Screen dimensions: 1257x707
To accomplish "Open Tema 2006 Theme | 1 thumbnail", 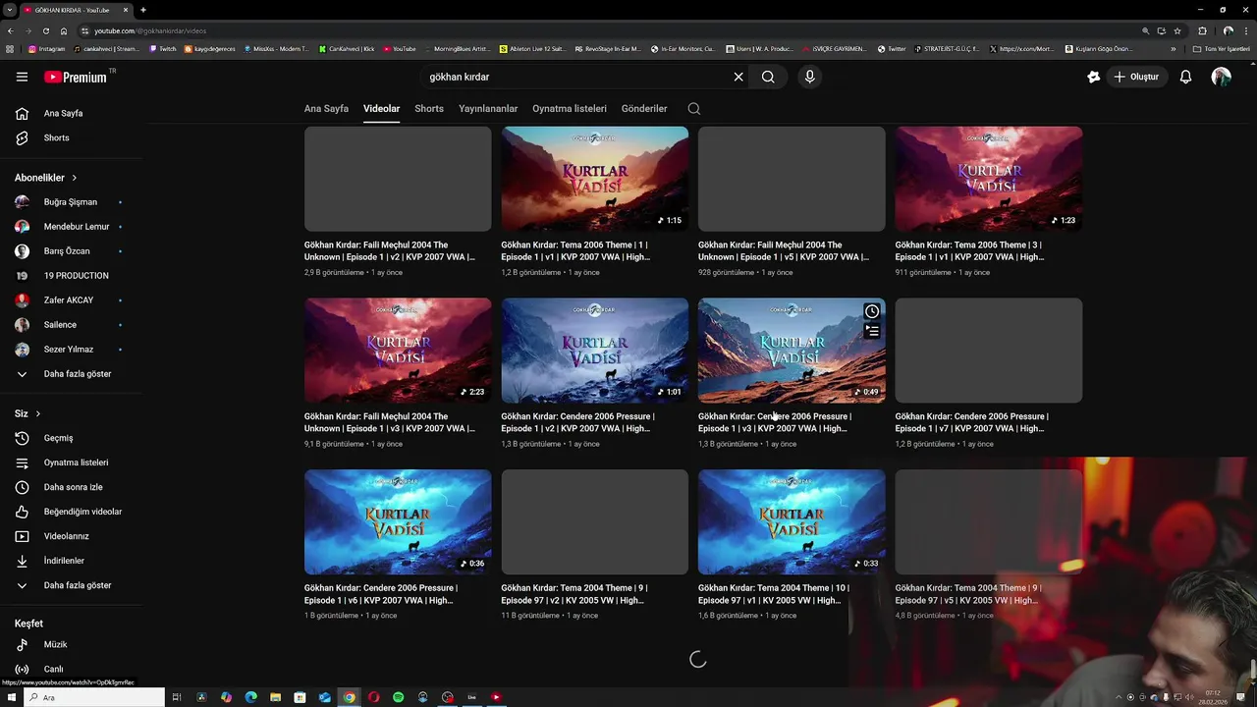I will tap(595, 179).
